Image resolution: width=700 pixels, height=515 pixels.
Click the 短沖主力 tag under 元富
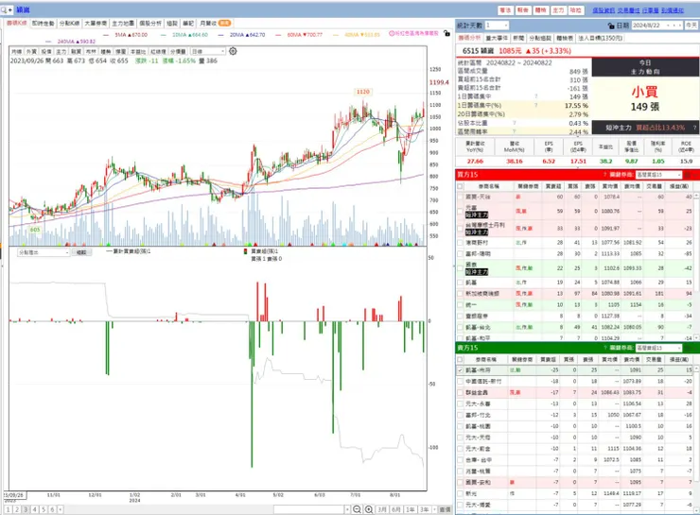point(477,215)
